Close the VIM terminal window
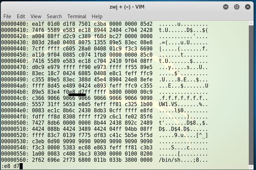256x170 pixels. 248,7
